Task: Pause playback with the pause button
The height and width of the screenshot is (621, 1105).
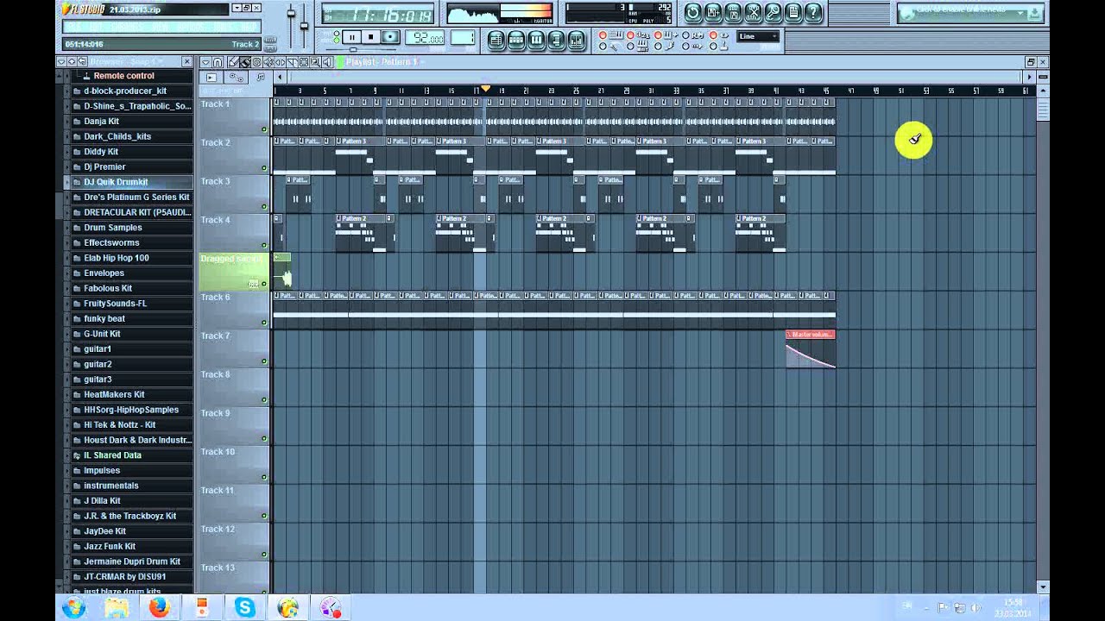Action: [352, 37]
